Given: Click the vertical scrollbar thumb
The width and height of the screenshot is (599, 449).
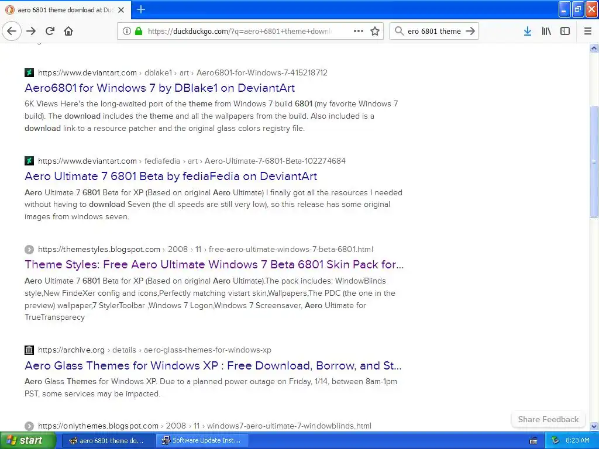Looking at the screenshot, I should tap(594, 161).
